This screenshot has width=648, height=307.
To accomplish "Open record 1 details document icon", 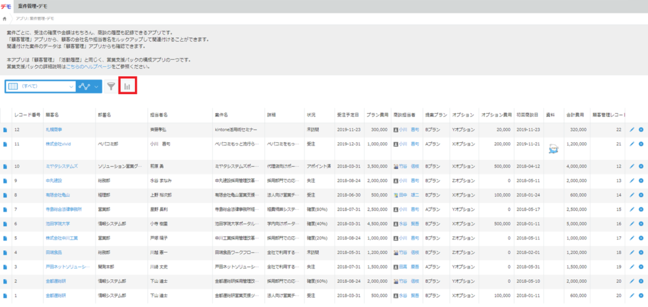I will coord(5,296).
